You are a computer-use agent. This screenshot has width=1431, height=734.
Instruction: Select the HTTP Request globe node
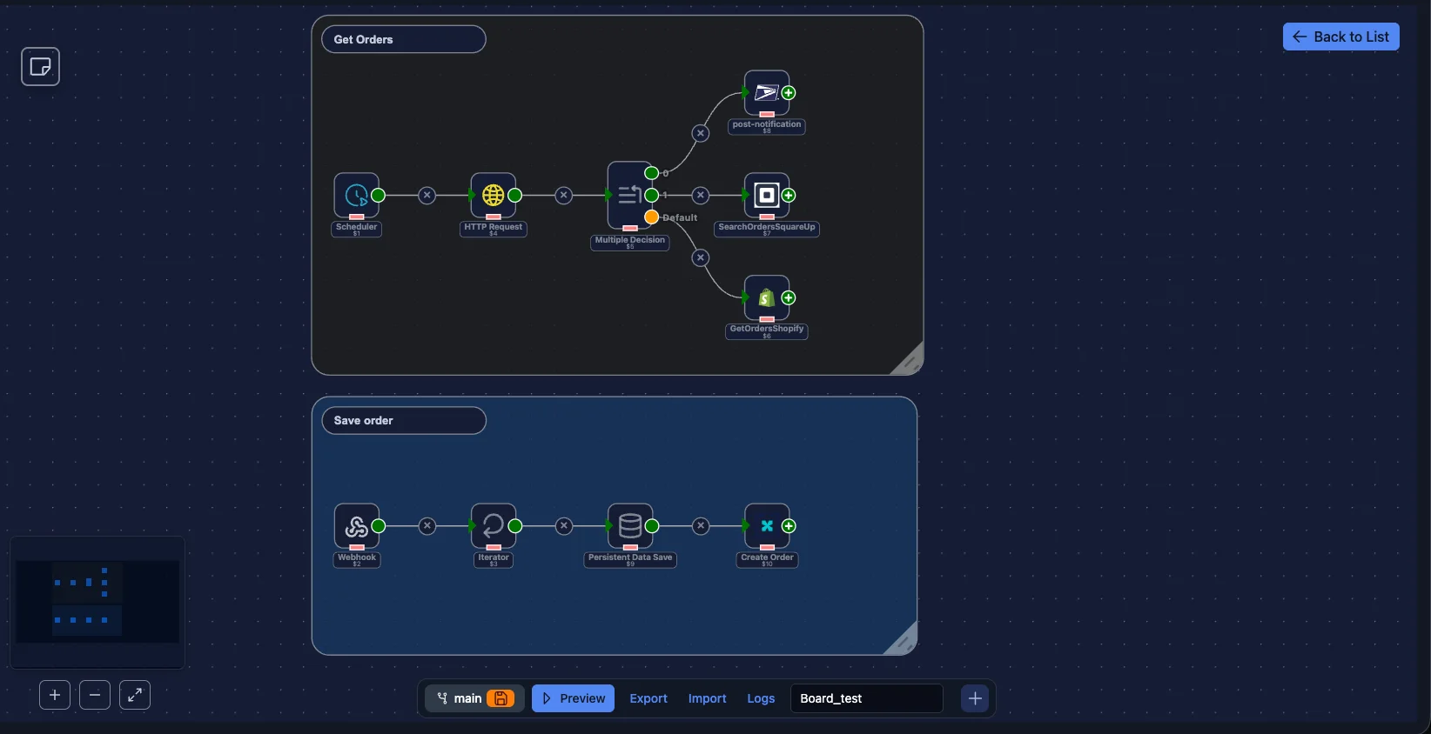pyautogui.click(x=494, y=195)
